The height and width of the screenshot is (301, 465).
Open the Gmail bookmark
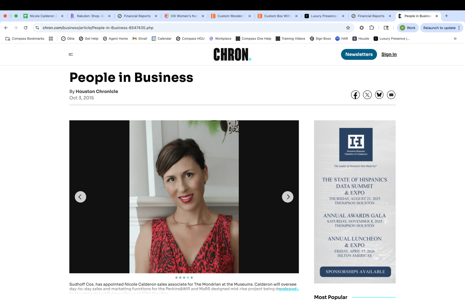(140, 39)
